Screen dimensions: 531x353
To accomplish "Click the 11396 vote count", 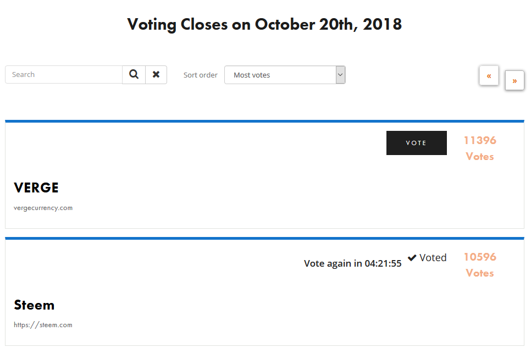I will [479, 140].
